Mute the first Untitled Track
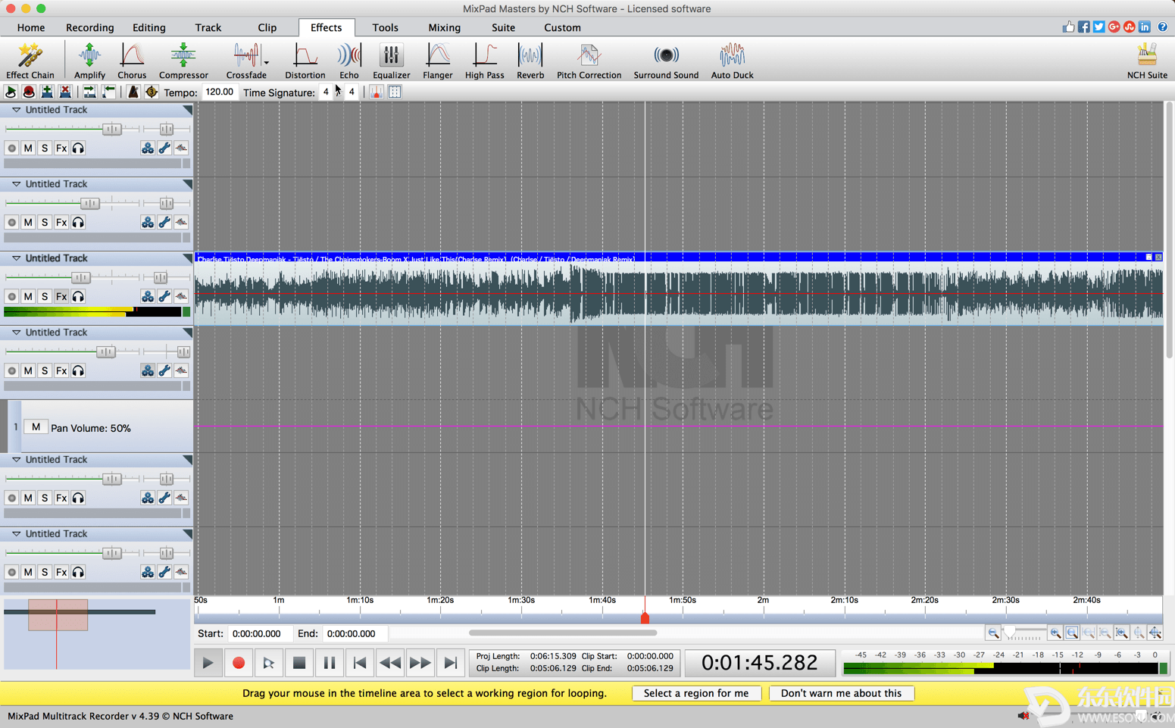The image size is (1175, 728). coord(28,148)
